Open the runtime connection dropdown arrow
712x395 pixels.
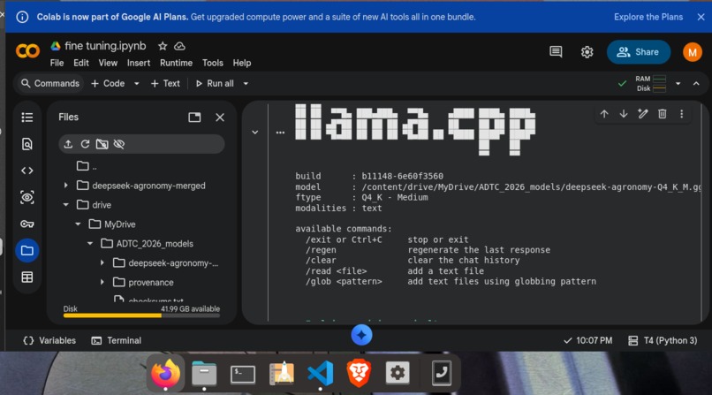click(x=678, y=84)
